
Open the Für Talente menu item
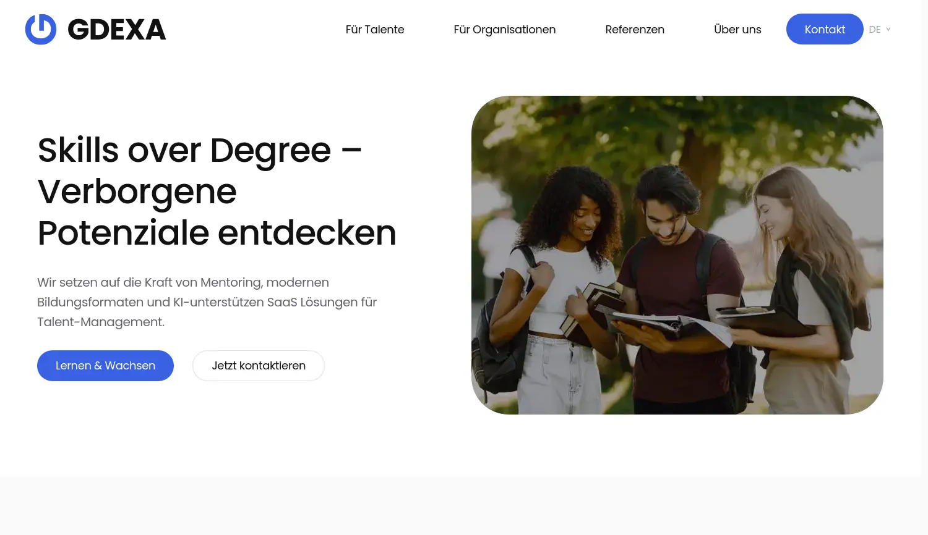click(x=375, y=29)
